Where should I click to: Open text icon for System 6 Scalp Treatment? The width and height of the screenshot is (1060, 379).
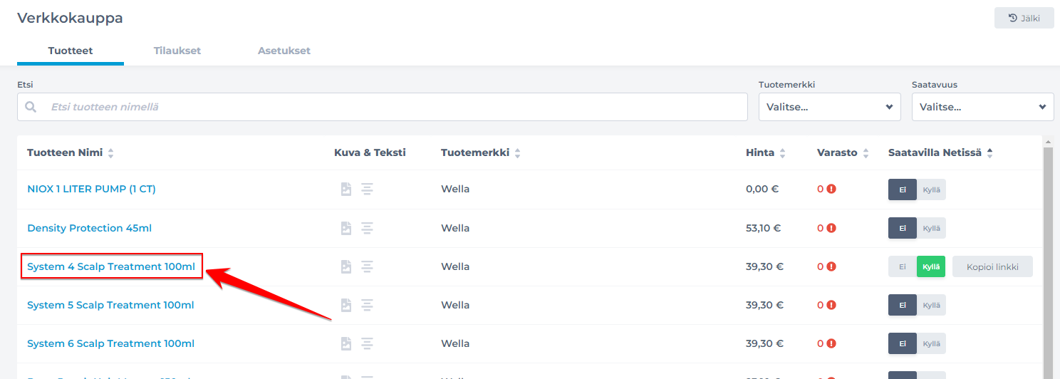[x=367, y=343]
